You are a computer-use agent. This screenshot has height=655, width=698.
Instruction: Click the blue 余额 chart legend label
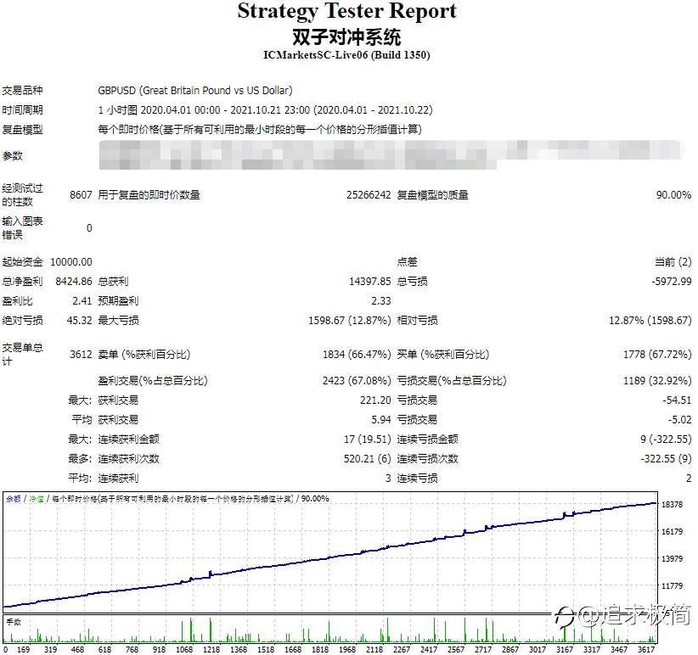click(14, 499)
